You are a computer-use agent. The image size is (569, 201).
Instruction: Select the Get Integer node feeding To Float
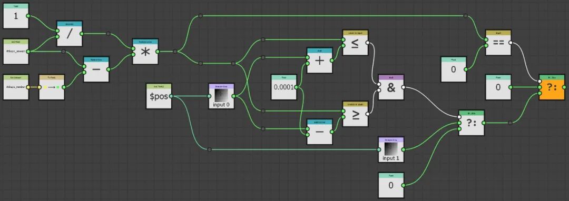pyautogui.click(x=16, y=87)
